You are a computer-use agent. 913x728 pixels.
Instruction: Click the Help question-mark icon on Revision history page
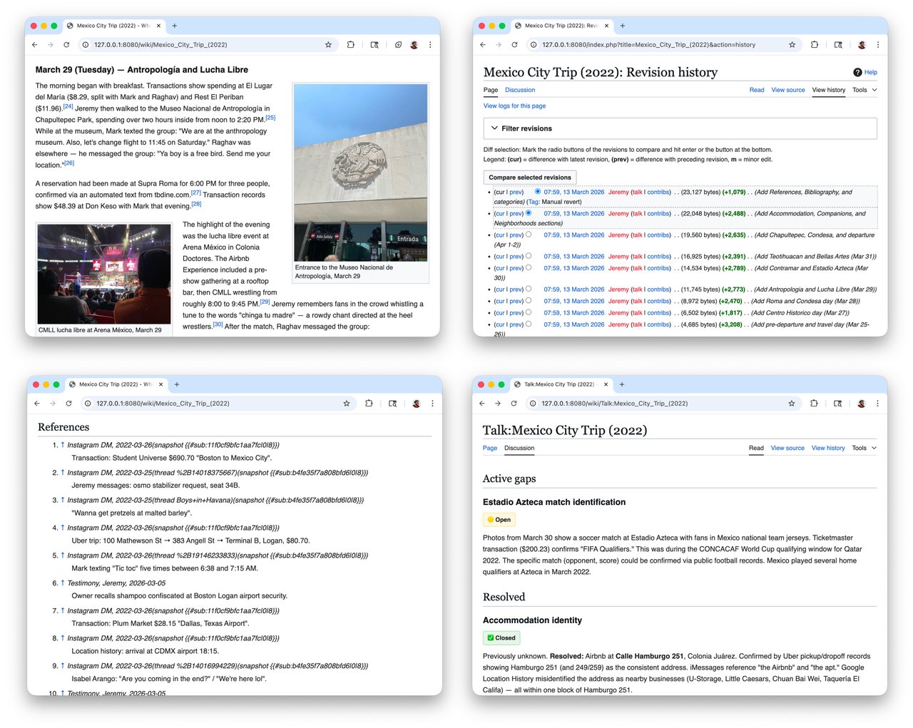[857, 72]
